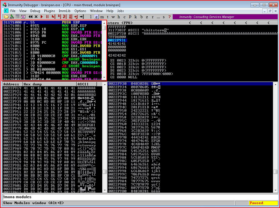Click the small gray window toolbar icon
The image size is (280, 208).
pos(17,17)
